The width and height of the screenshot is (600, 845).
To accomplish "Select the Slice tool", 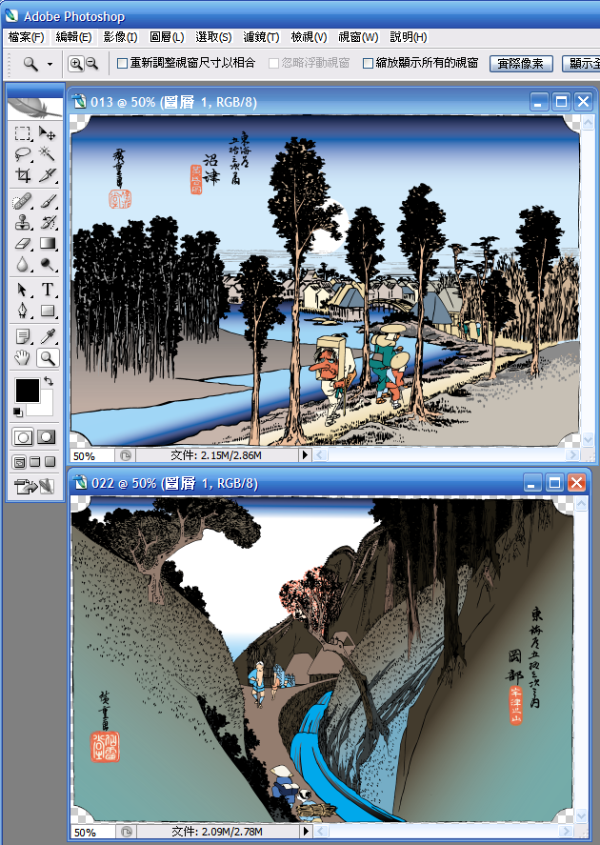I will [48, 175].
